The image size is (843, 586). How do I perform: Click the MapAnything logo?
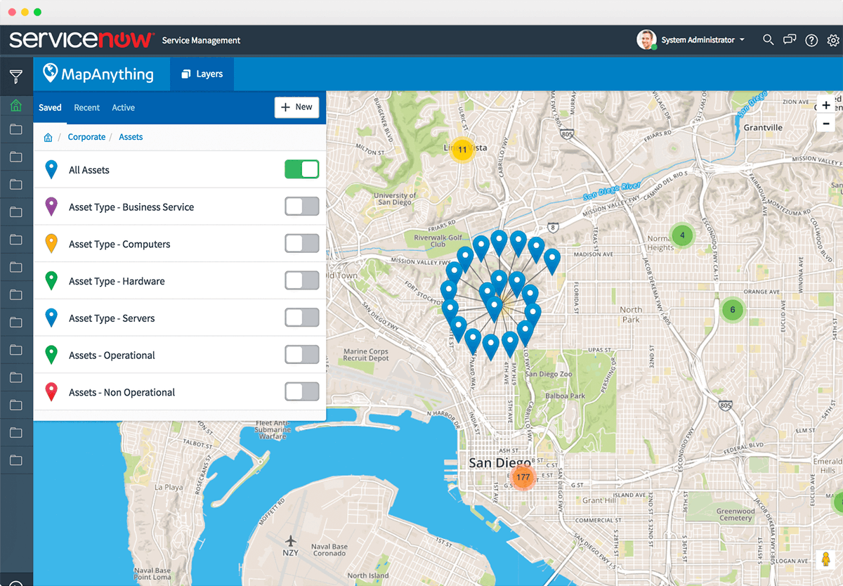(98, 74)
